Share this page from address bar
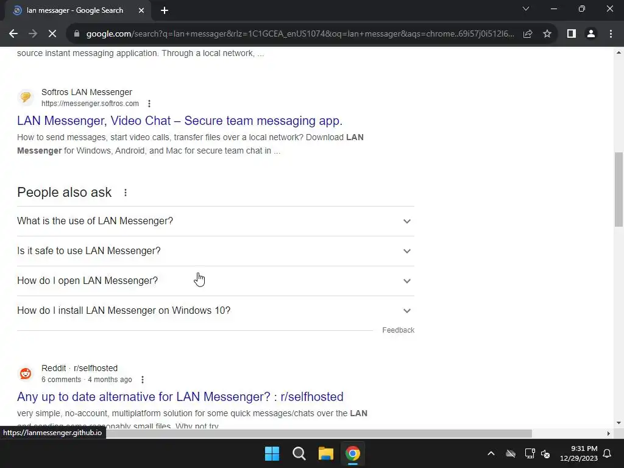624x468 pixels. (528, 34)
